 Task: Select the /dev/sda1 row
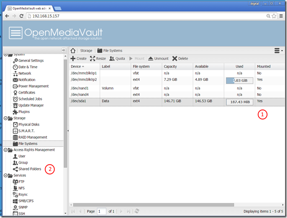(x=177, y=102)
